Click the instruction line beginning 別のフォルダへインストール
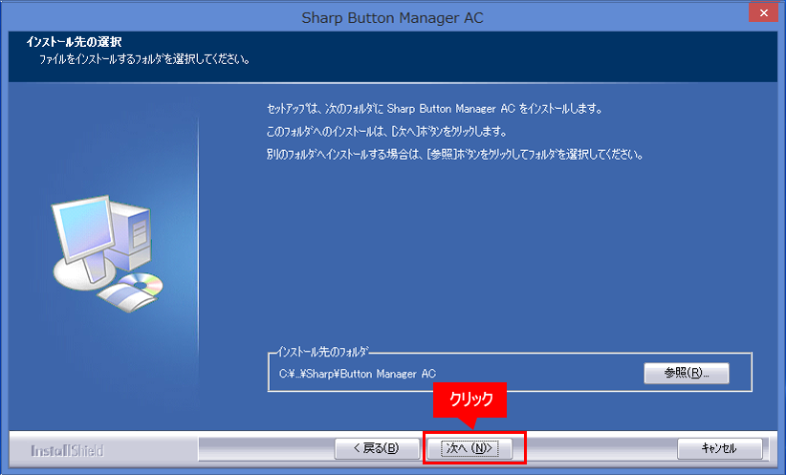786x475 pixels. click(x=454, y=153)
